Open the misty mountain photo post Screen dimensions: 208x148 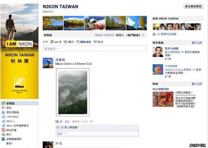pos(73,92)
